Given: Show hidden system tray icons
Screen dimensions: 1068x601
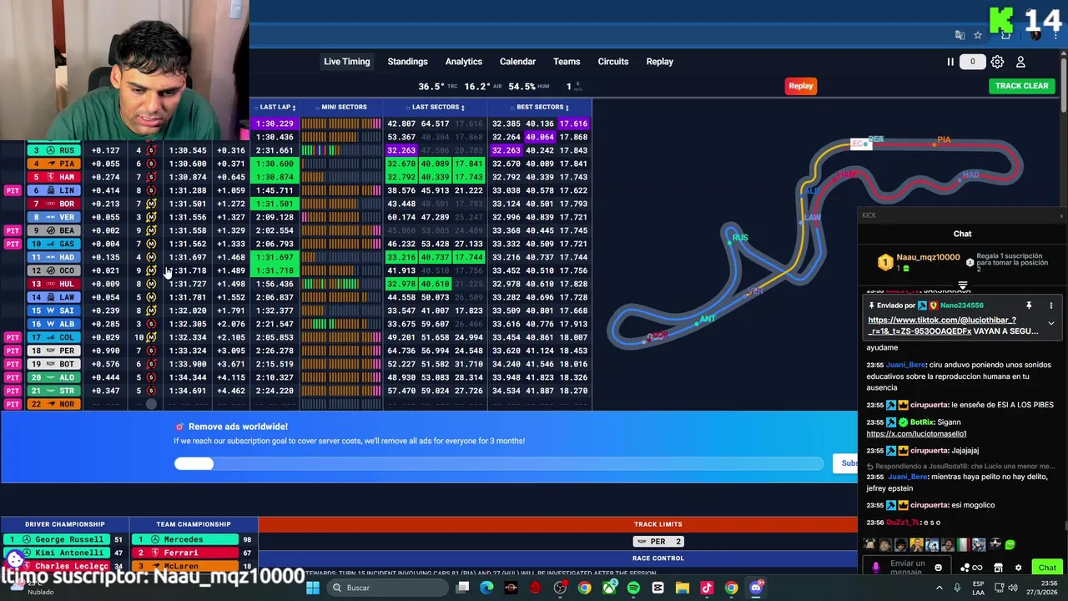Looking at the screenshot, I should 939,588.
